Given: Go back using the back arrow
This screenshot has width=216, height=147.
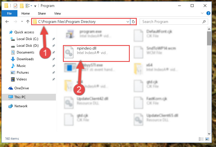Looking at the screenshot, I should (7, 22).
